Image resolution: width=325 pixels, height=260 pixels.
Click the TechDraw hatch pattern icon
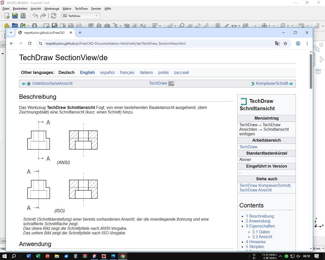click(316, 26)
